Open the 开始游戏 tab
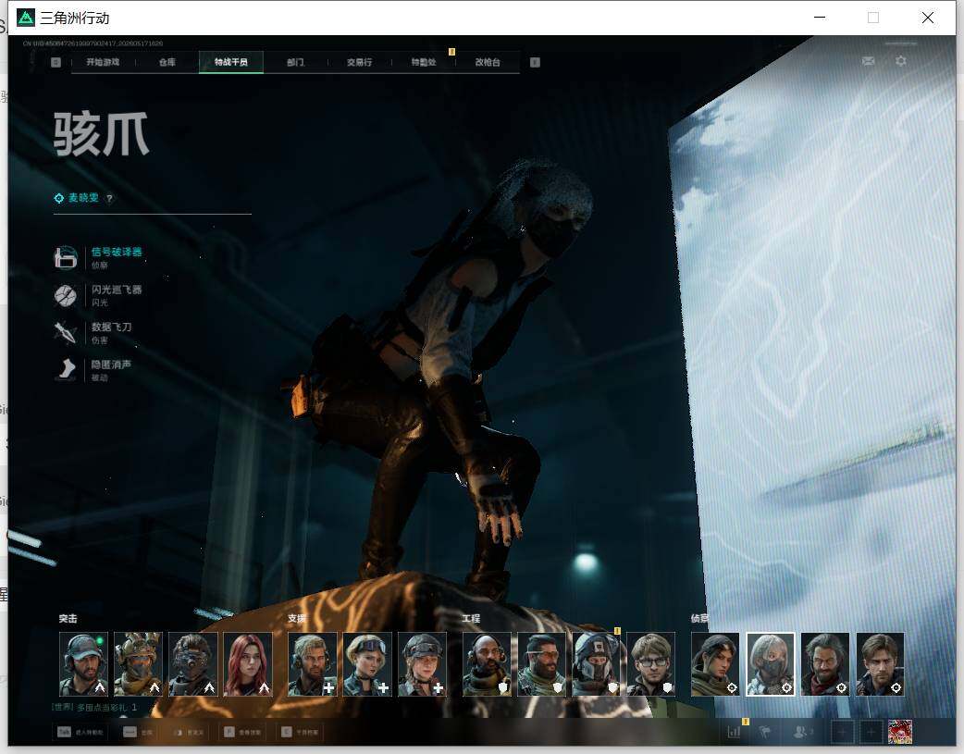Image resolution: width=964 pixels, height=754 pixels. 103,62
